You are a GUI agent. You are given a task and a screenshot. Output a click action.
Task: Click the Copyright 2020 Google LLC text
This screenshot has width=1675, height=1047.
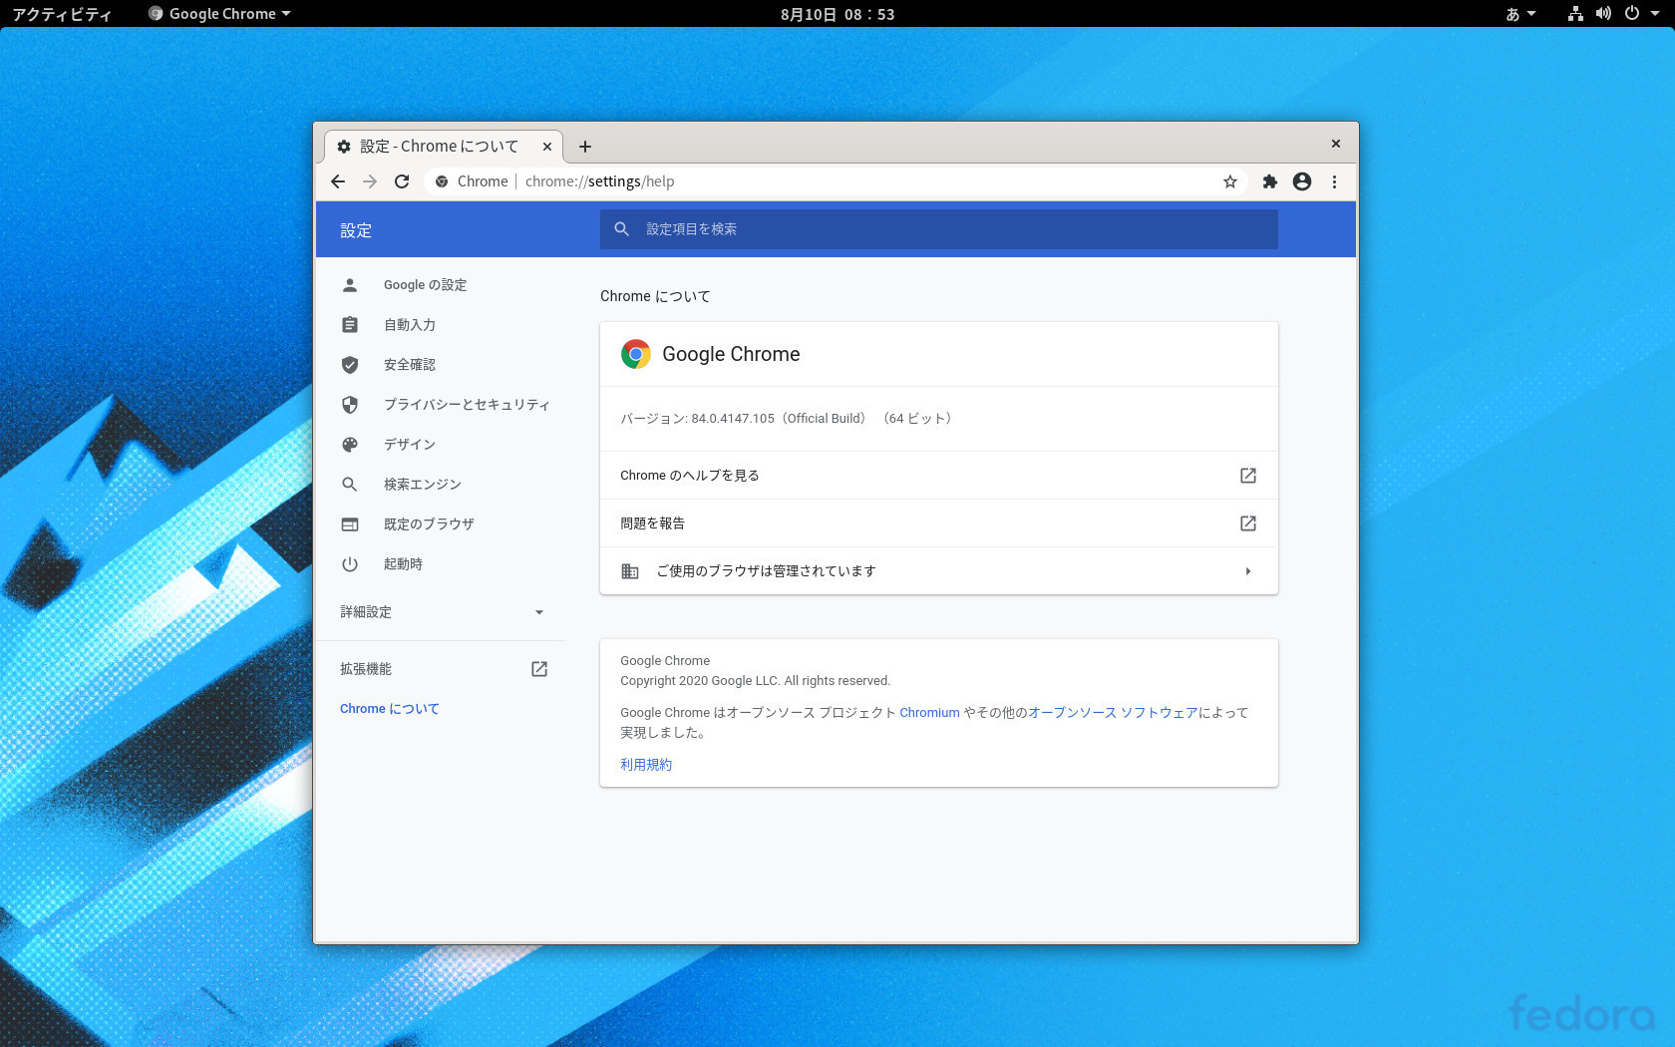[755, 681]
